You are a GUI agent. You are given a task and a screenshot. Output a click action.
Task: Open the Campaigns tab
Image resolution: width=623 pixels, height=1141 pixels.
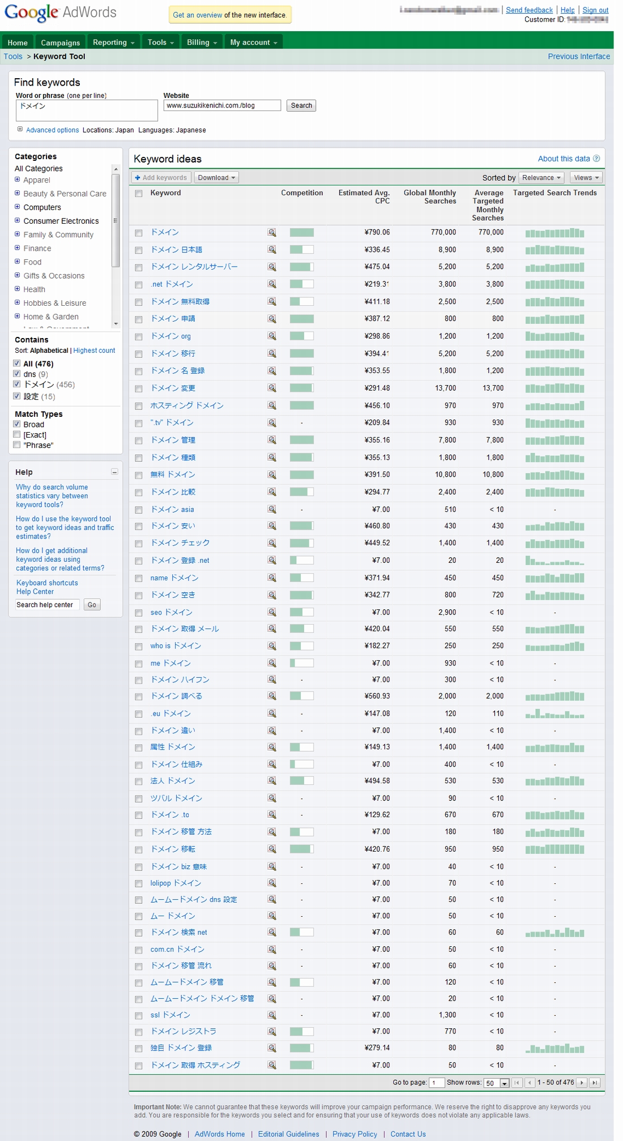pyautogui.click(x=61, y=42)
